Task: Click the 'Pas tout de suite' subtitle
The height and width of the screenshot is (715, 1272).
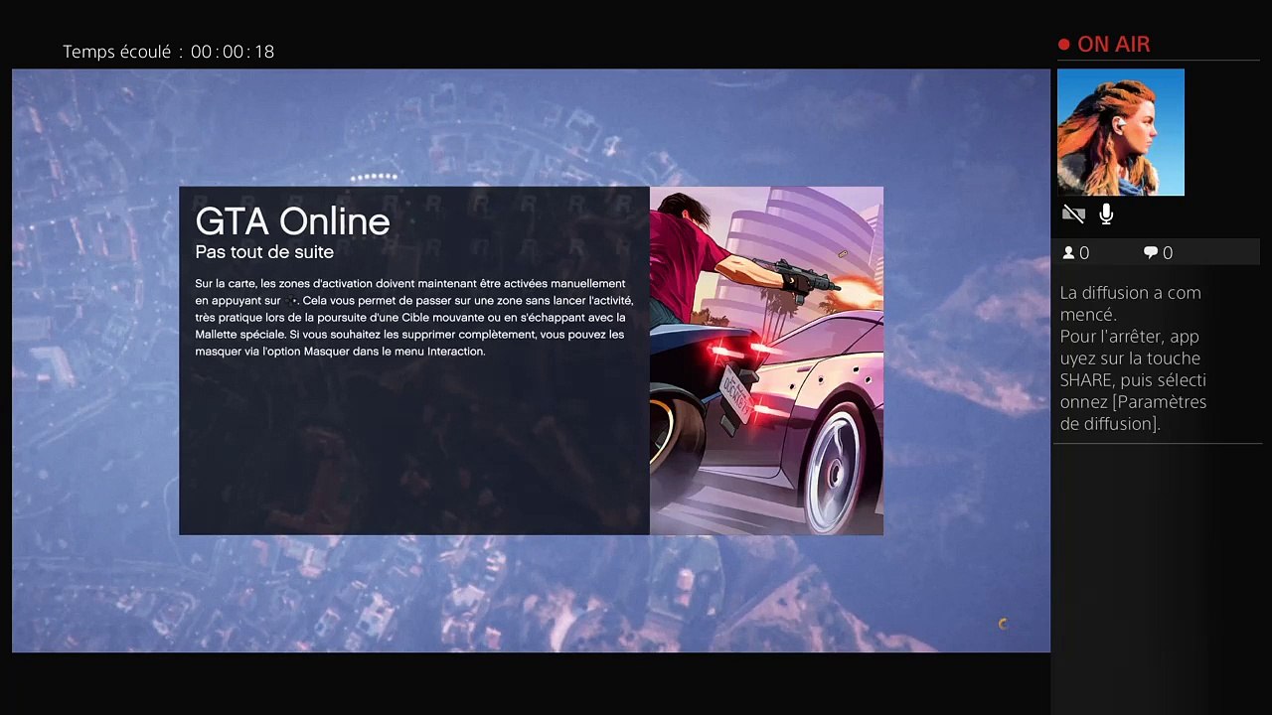Action: click(264, 252)
